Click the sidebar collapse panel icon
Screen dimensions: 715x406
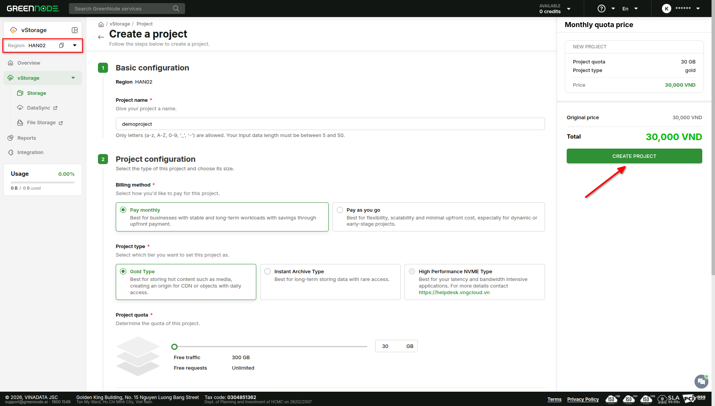pos(75,30)
